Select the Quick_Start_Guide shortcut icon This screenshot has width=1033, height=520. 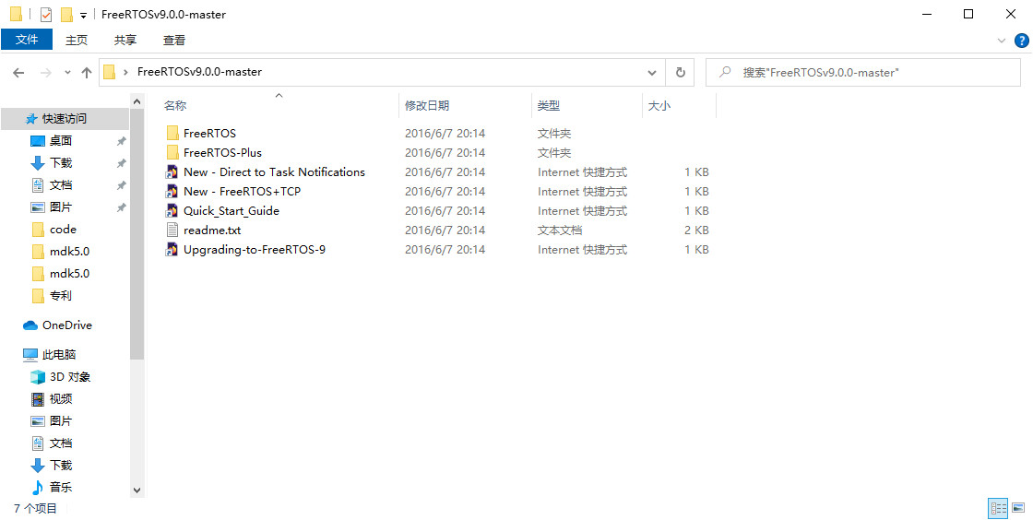coord(172,211)
